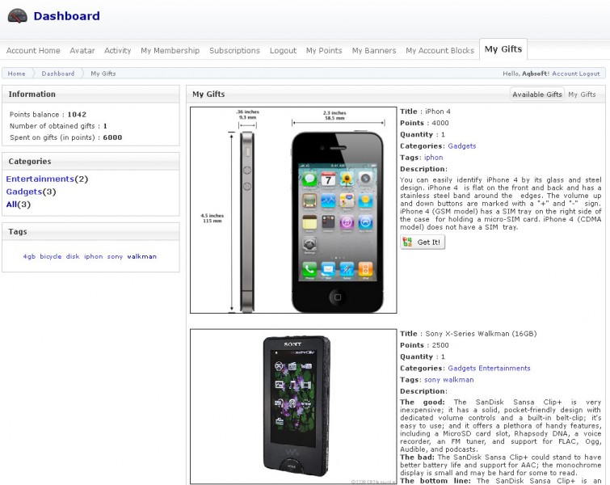Click the Dashboard page title

pos(66,16)
